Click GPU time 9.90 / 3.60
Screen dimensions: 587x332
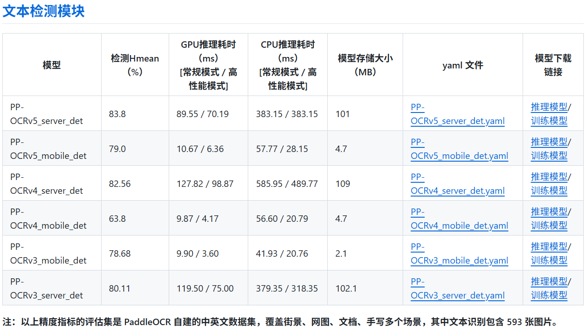point(198,253)
